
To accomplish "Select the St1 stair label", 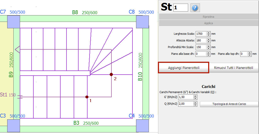I will point(4,95).
